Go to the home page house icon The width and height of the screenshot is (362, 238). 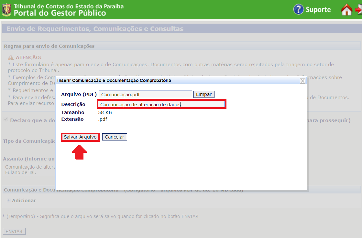pos(346,9)
